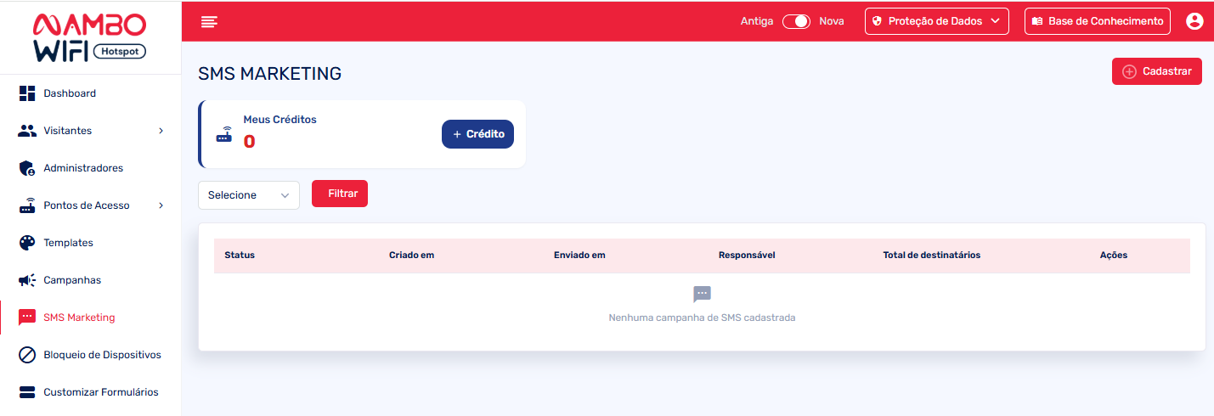1214x416 pixels.
Task: Open the user profile avatar icon
Action: [1194, 21]
